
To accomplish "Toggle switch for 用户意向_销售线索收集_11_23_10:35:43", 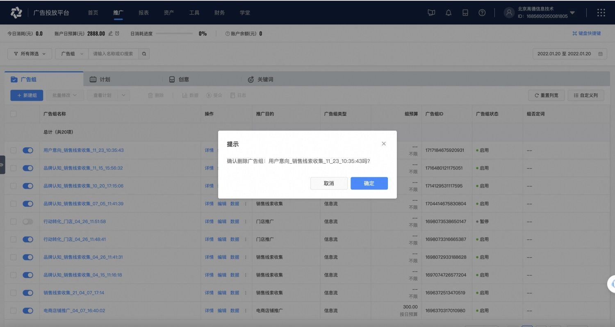I will 28,150.
